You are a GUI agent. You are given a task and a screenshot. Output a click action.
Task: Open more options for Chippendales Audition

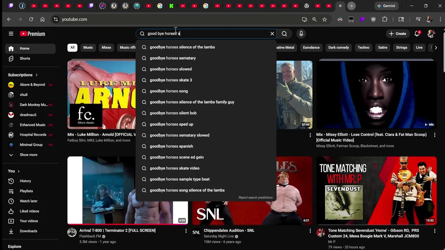[x=310, y=231]
